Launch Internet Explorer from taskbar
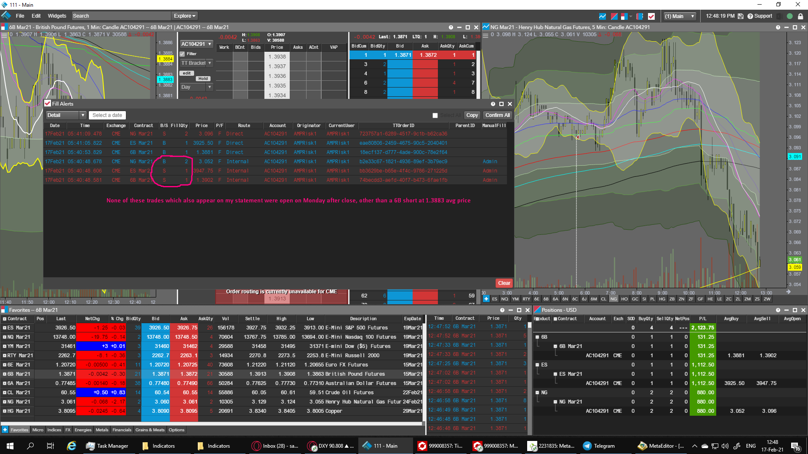Screen dimensions: 808x454 (x=72, y=446)
